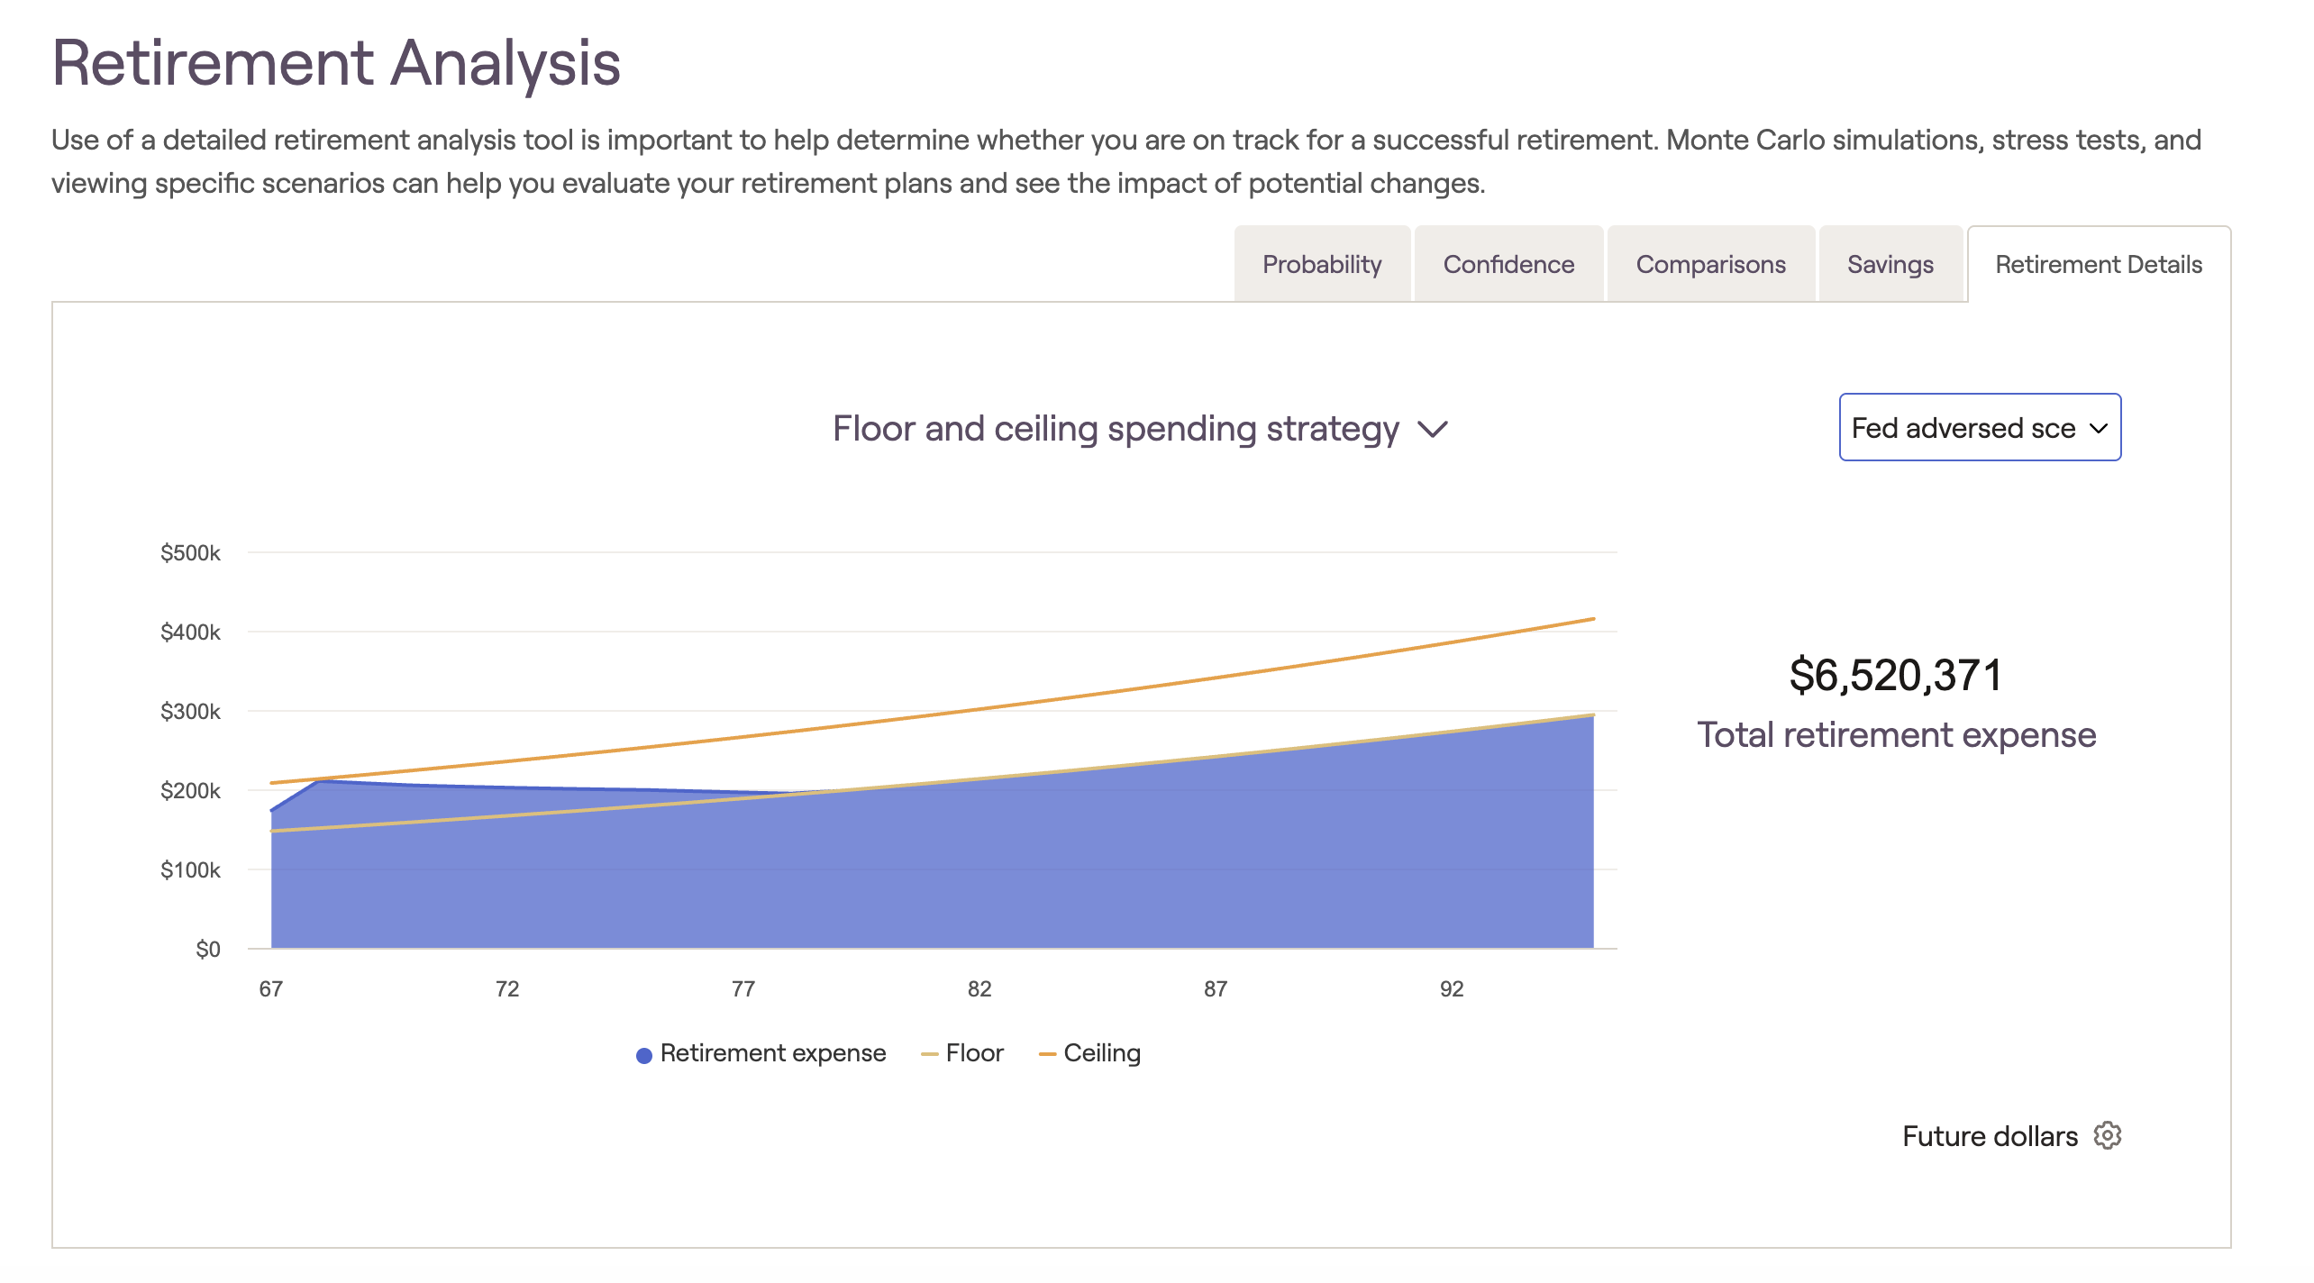
Task: Toggle the Floor series in legend
Action: point(961,1053)
